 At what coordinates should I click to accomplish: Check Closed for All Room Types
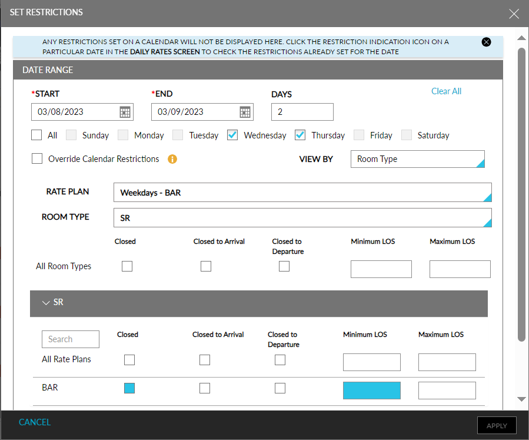coord(127,266)
